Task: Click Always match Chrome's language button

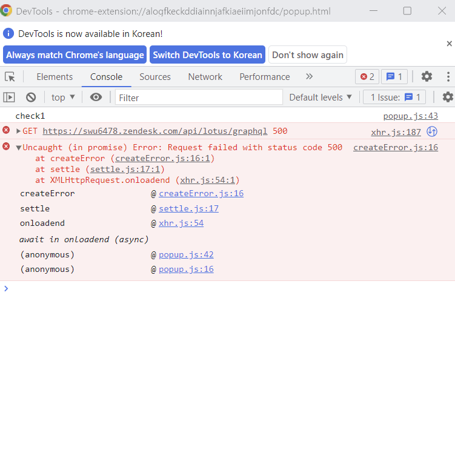Action: (x=75, y=55)
